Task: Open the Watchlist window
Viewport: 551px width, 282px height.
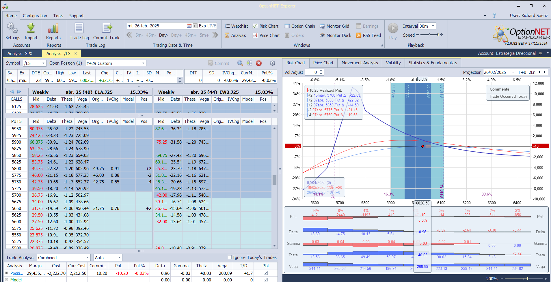Action: pyautogui.click(x=236, y=26)
